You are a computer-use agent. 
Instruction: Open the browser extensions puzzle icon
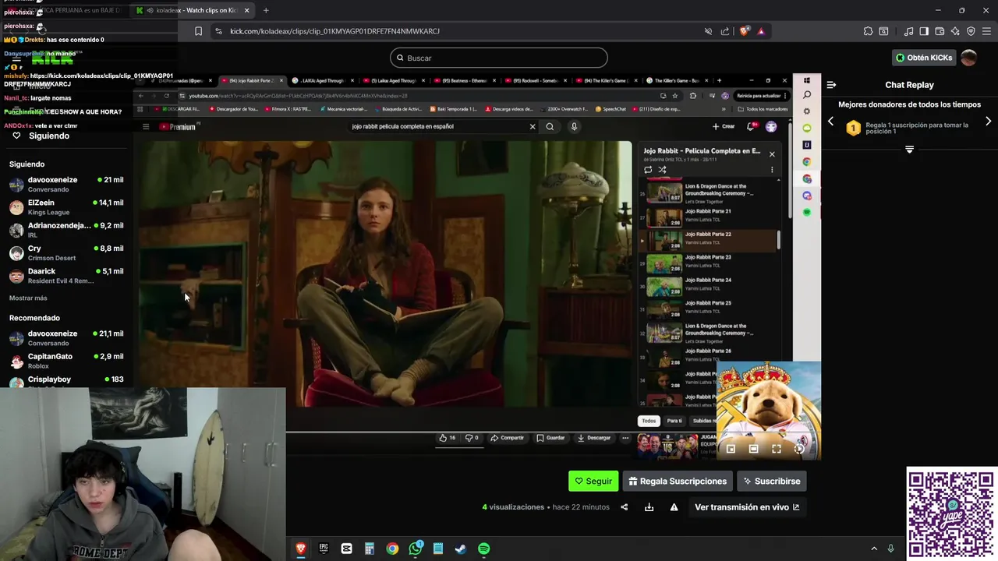click(x=868, y=31)
